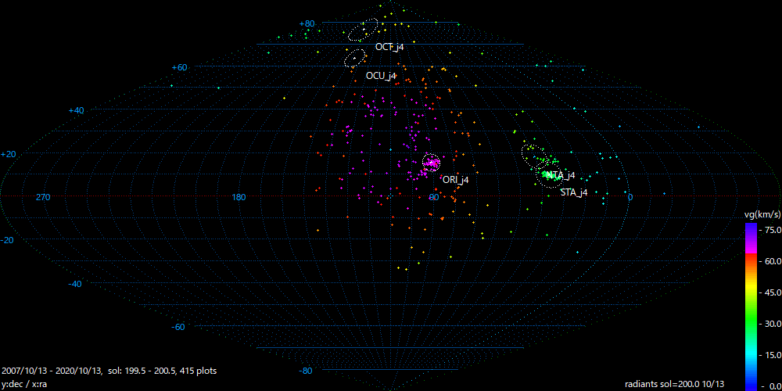This screenshot has height=391, width=782.
Task: Click the 30.0 tick on the colorbar
Action: [770, 323]
